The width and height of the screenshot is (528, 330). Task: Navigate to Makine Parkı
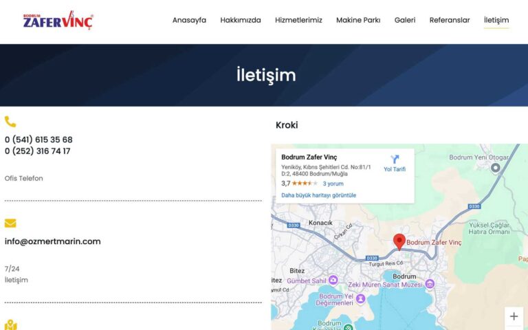358,21
